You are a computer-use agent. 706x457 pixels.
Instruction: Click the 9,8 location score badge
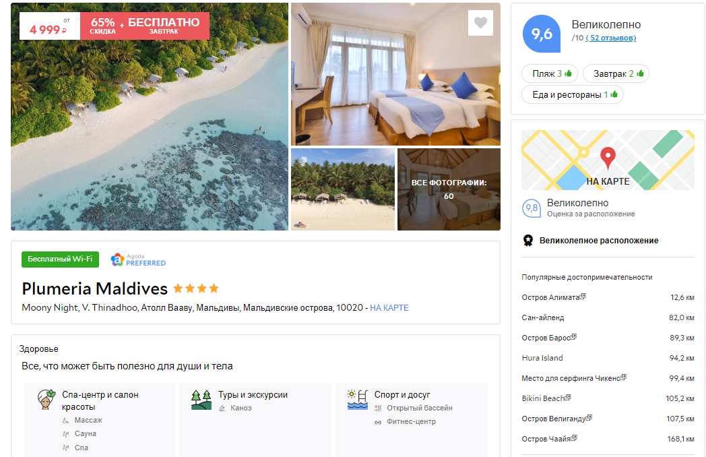point(532,208)
